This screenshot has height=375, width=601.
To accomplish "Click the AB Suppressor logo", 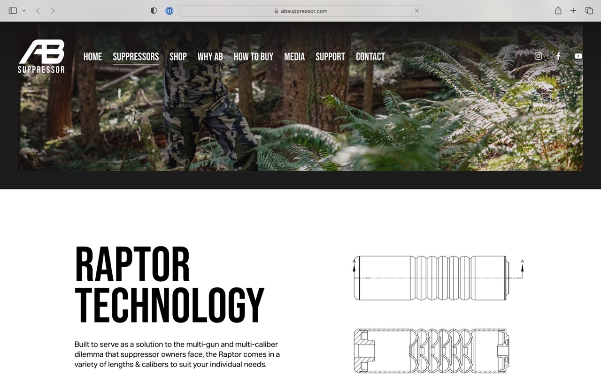I will [x=41, y=56].
